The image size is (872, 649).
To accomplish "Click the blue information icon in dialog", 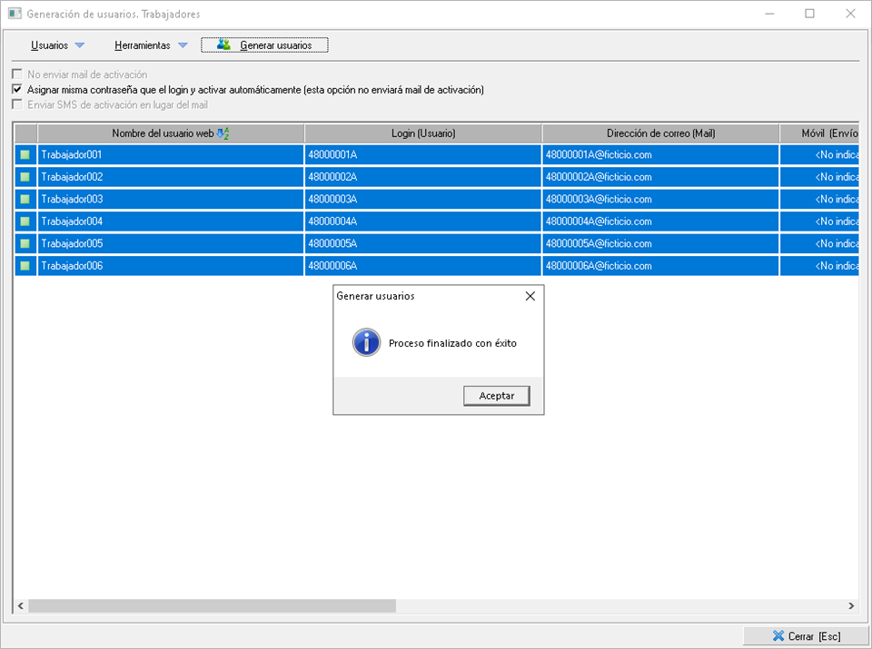I will click(x=366, y=342).
